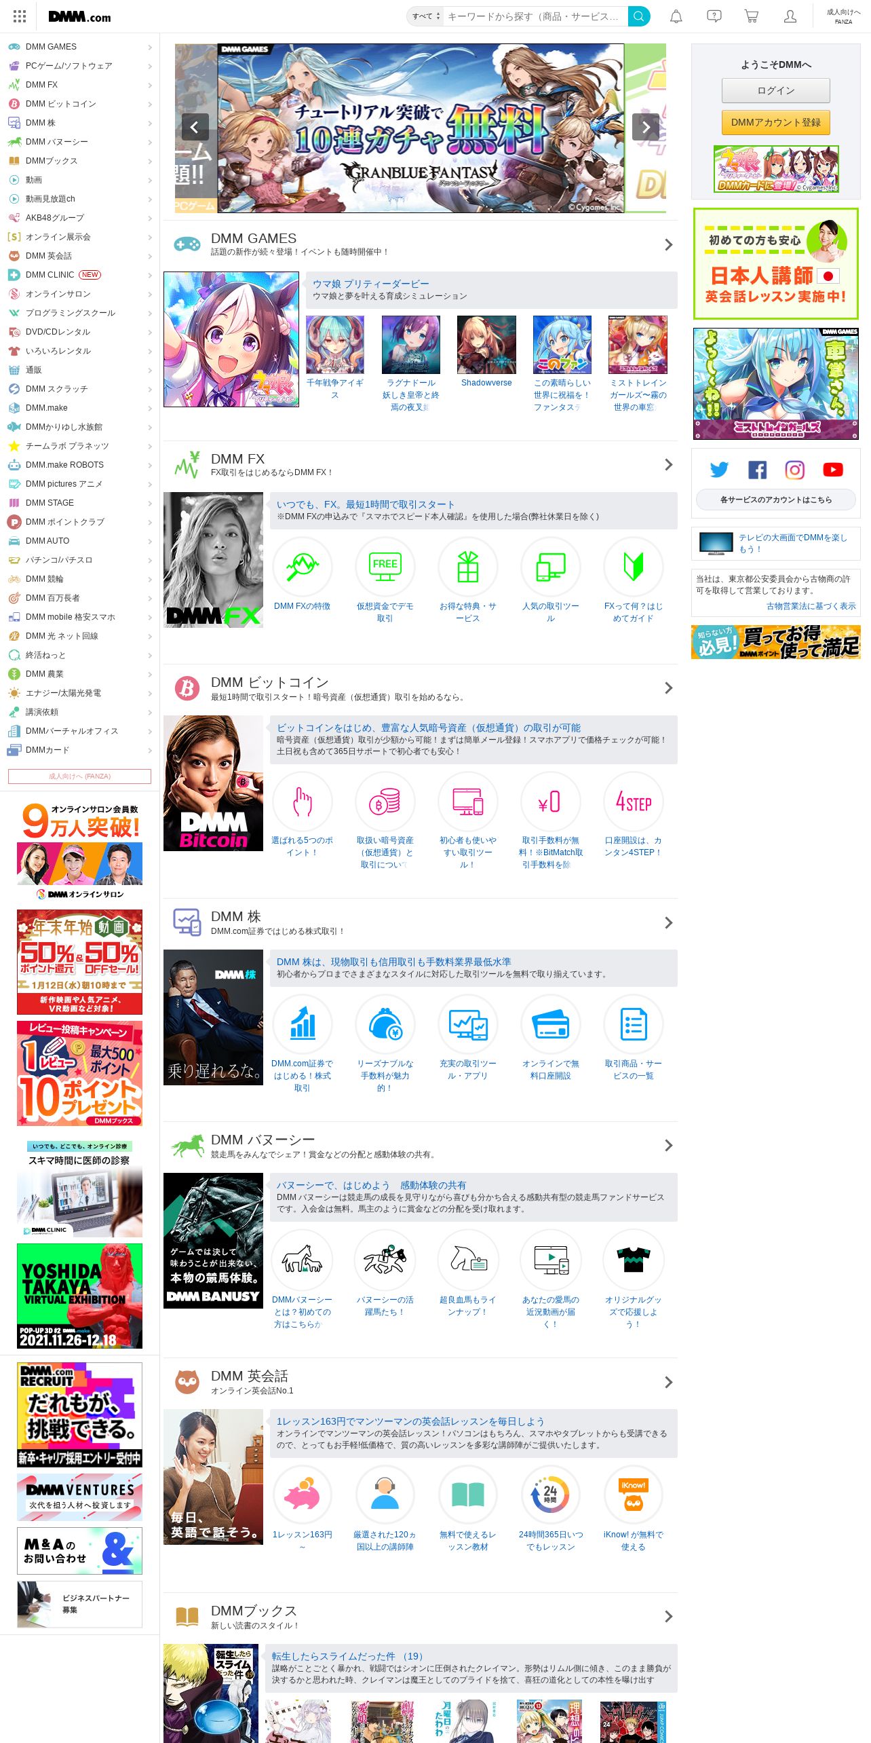Click the お得な特典・サービス gift icon
This screenshot has height=1743, width=871.
click(468, 567)
